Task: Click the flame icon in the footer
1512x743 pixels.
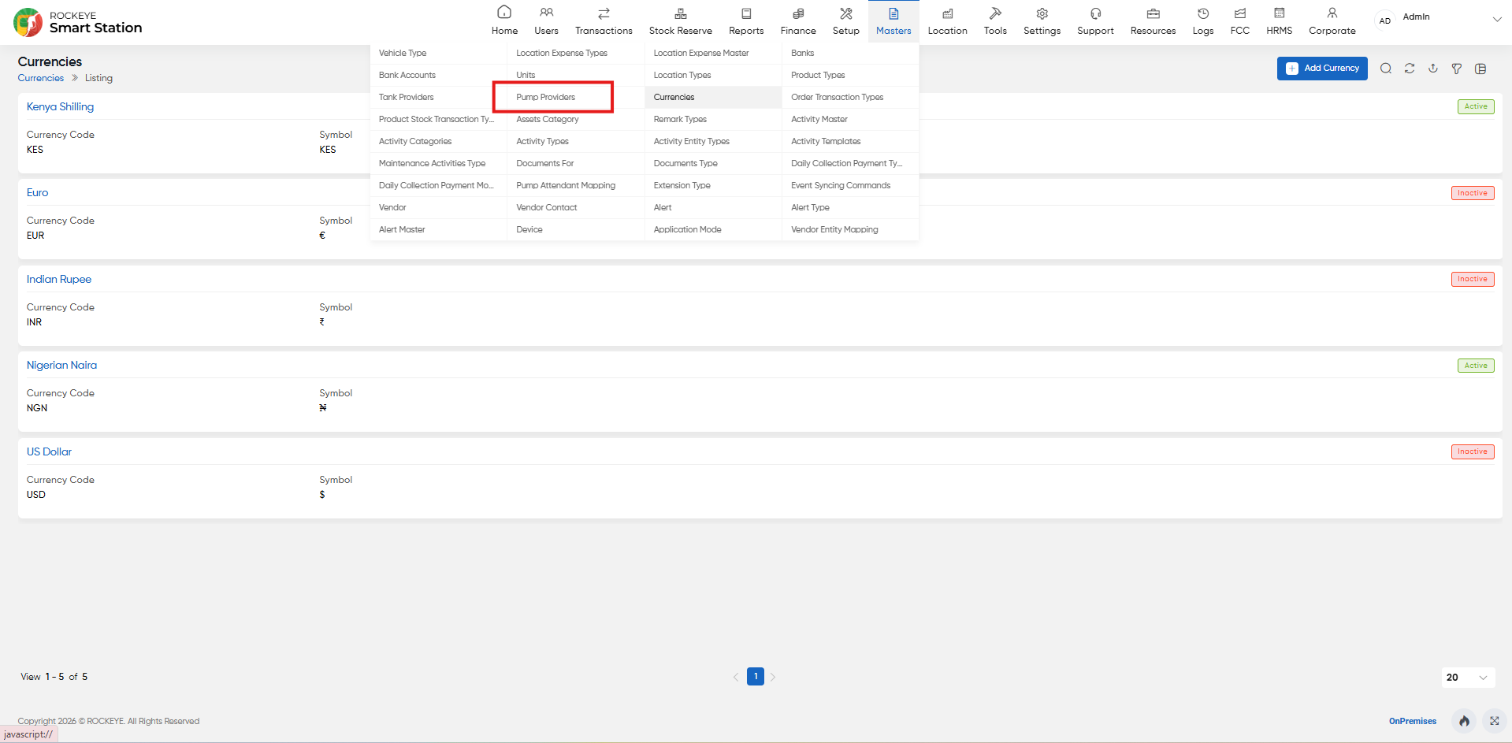Action: [x=1464, y=721]
